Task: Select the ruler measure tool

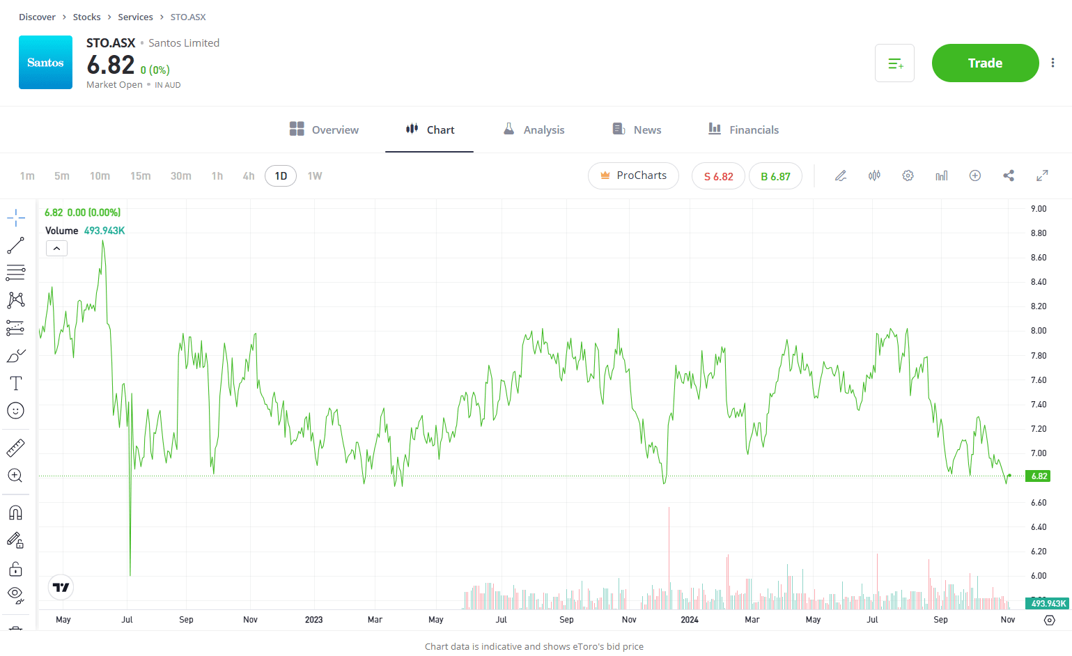Action: click(x=16, y=448)
